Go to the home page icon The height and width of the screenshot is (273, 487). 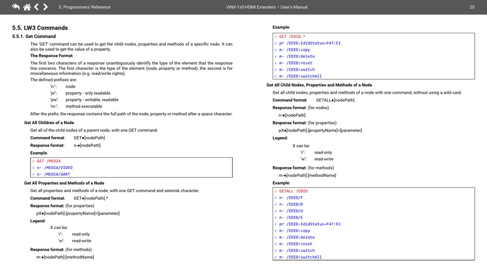pos(27,7)
